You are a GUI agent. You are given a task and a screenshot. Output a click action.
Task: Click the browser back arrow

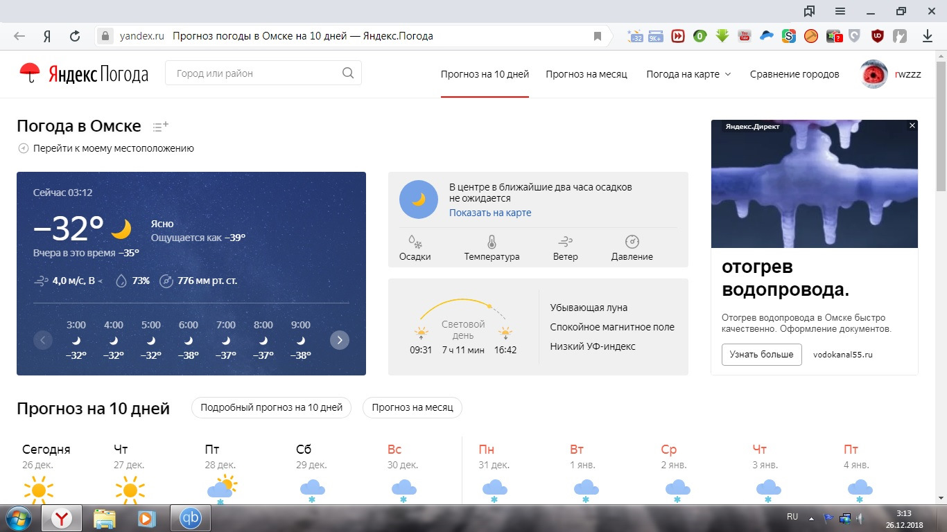pyautogui.click(x=19, y=36)
